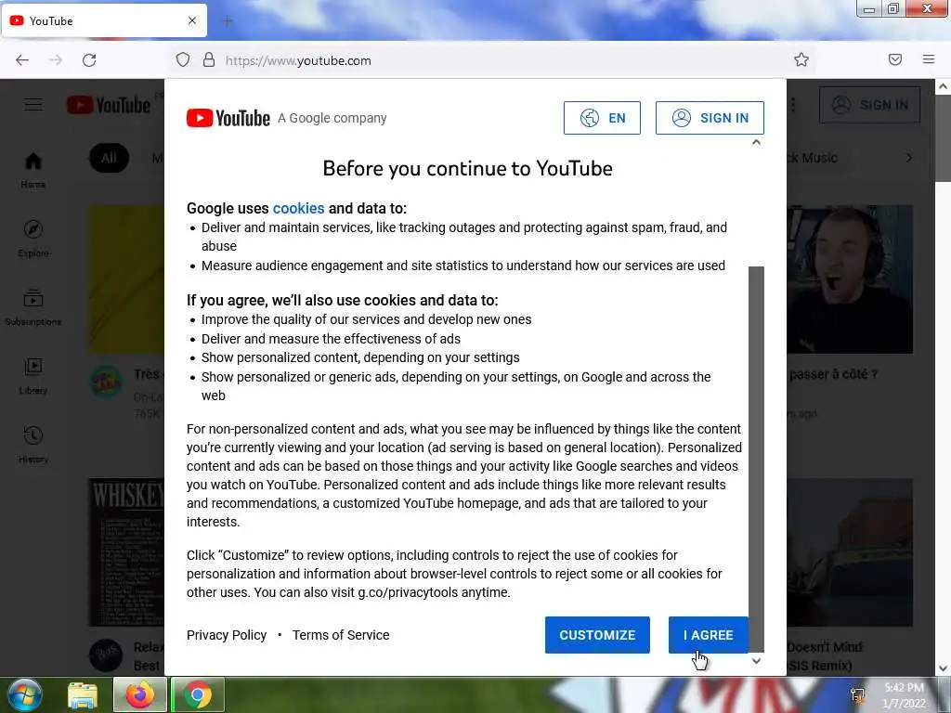This screenshot has width=951, height=713.
Task: View site info via the padlock icon
Action: coord(209,59)
